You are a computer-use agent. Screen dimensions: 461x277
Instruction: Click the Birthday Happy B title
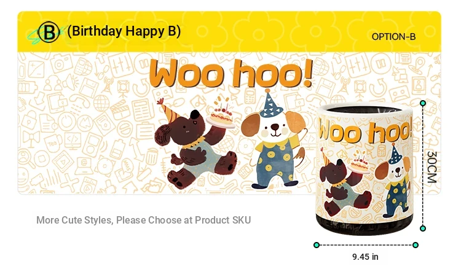pyautogui.click(x=124, y=31)
